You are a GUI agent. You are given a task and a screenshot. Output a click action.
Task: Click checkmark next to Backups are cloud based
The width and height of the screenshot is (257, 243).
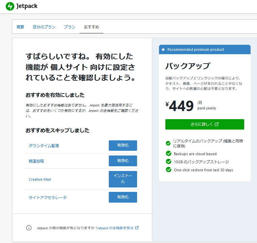pos(168,153)
